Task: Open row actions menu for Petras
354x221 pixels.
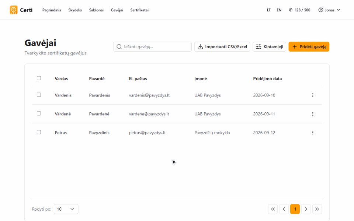Action: pos(313,133)
